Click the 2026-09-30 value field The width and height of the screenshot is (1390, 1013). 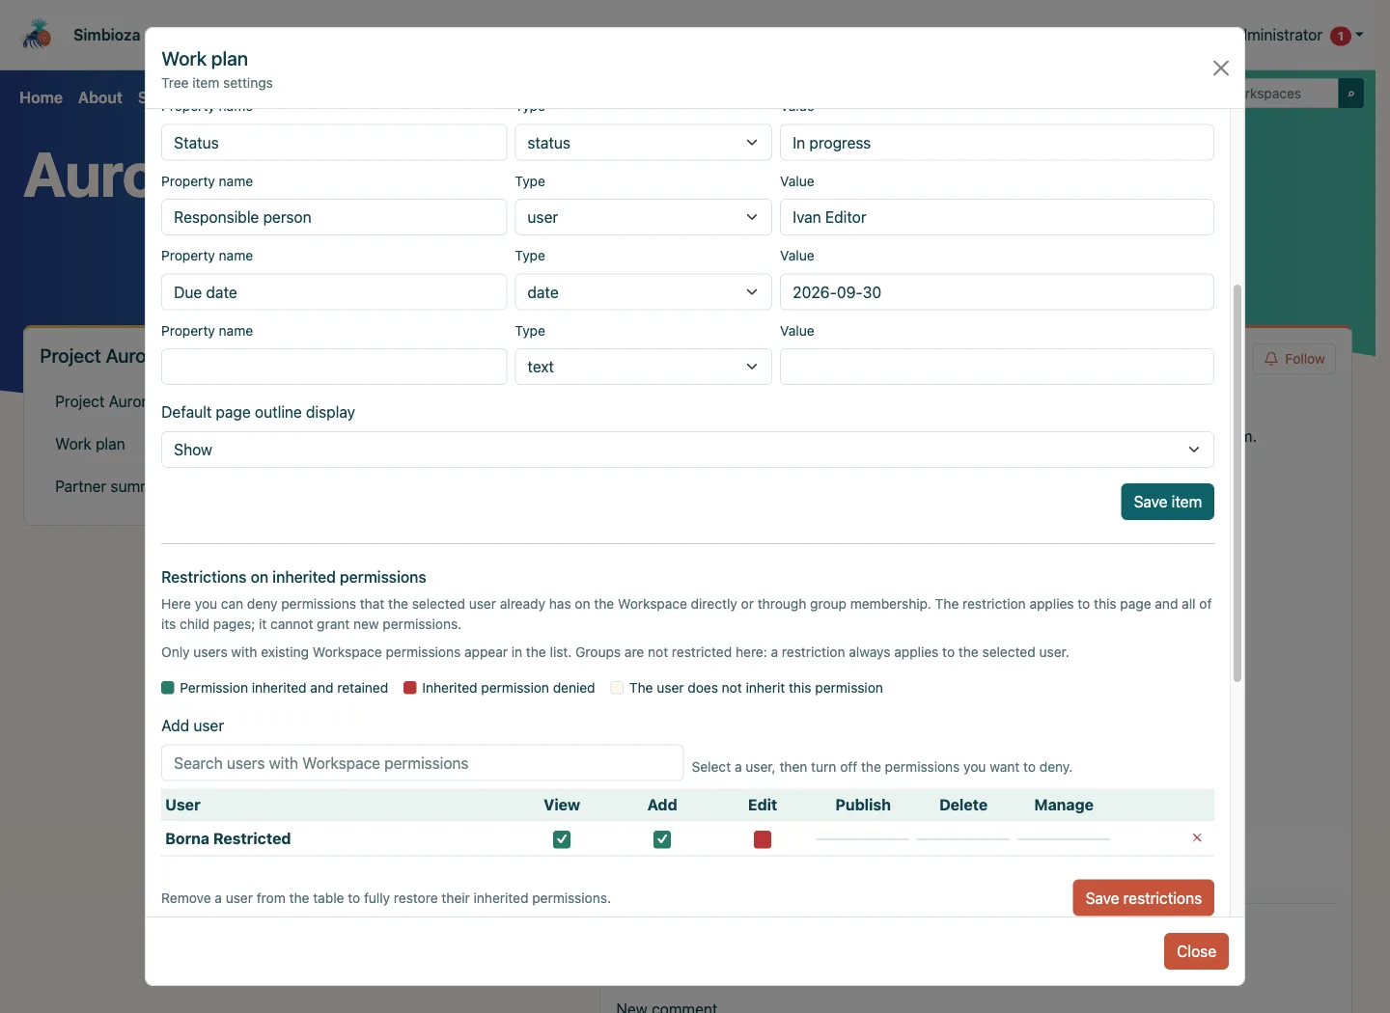click(996, 292)
